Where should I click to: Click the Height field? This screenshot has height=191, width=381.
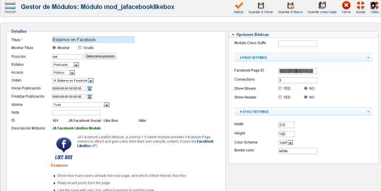pyautogui.click(x=287, y=134)
